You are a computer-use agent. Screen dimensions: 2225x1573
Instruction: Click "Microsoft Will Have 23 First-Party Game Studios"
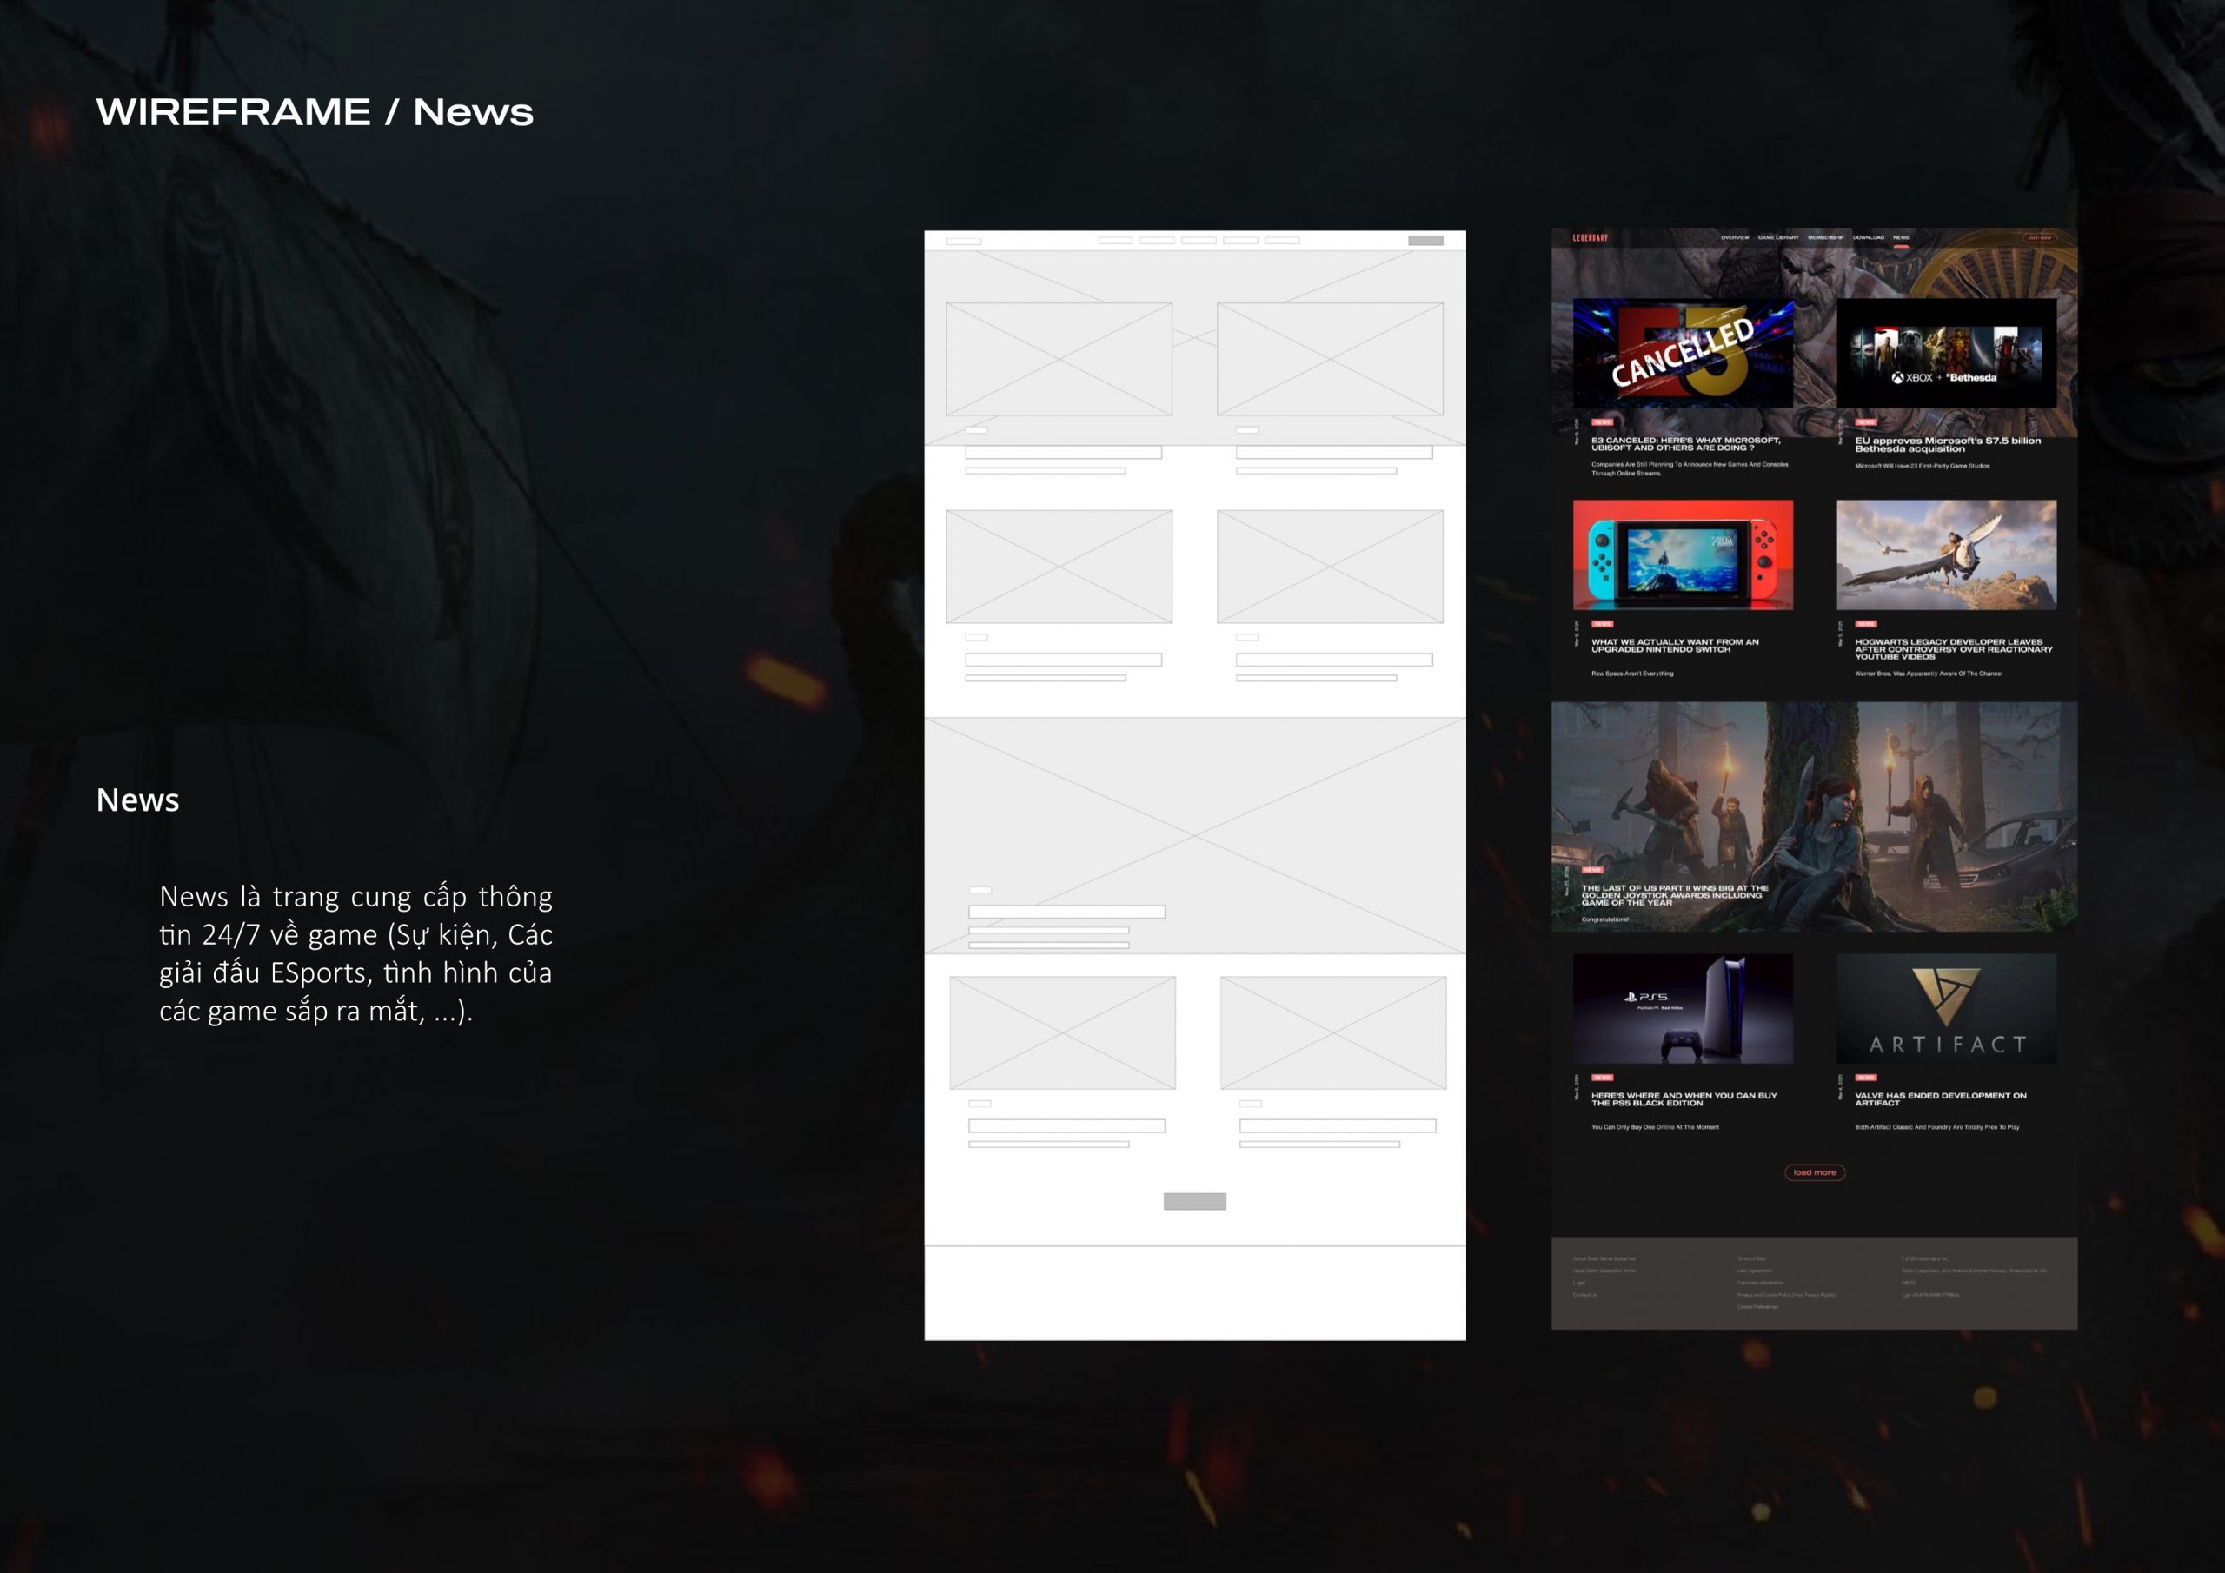pos(1923,466)
